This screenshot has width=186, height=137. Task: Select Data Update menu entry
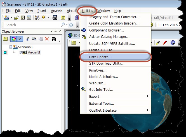pos(116,57)
